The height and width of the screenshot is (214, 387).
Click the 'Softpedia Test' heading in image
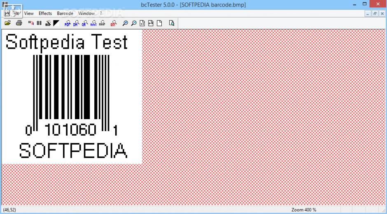click(67, 42)
